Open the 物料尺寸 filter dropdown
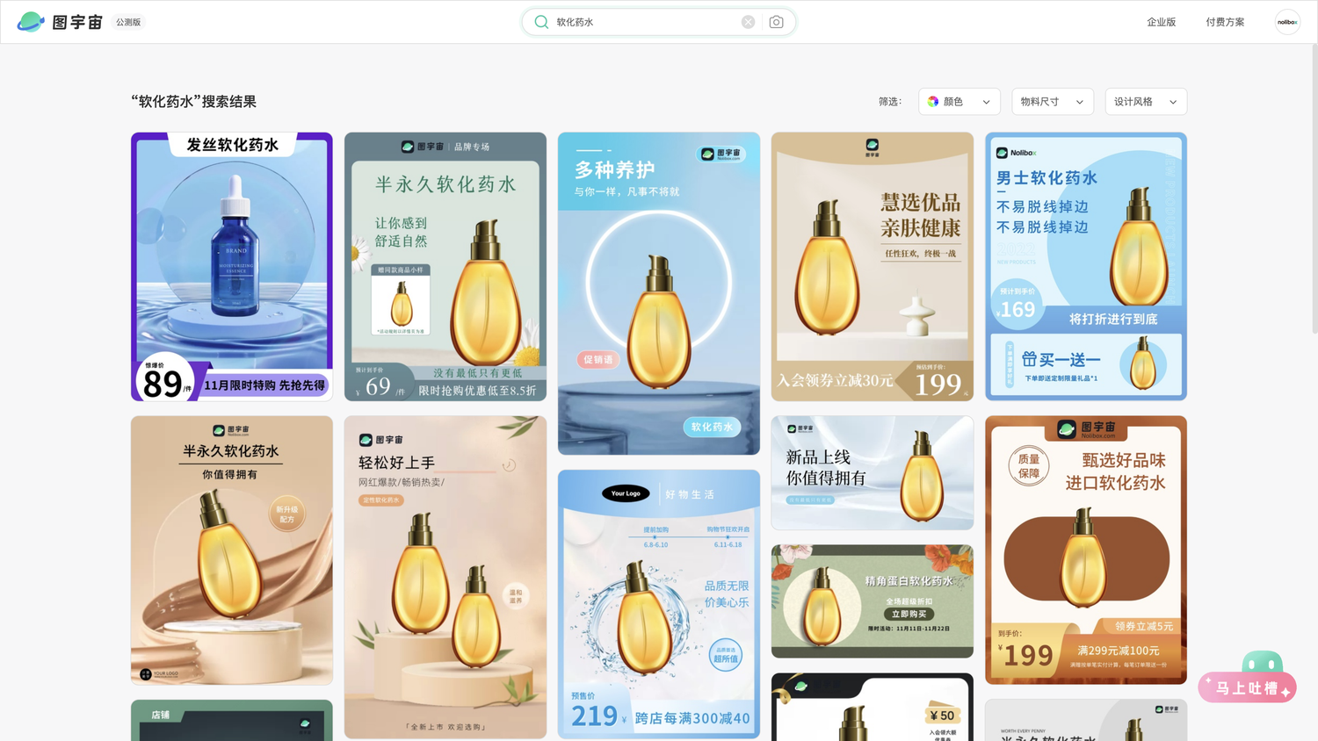The height and width of the screenshot is (741, 1318). click(x=1053, y=102)
